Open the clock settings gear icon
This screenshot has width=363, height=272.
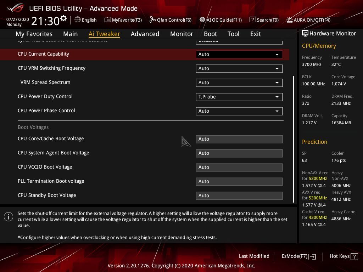pos(63,18)
